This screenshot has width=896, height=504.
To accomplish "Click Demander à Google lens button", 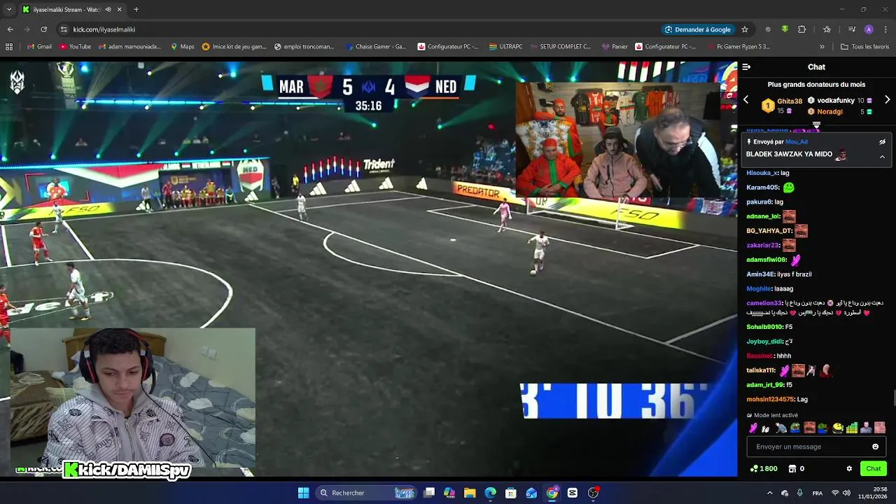I will pos(698,29).
